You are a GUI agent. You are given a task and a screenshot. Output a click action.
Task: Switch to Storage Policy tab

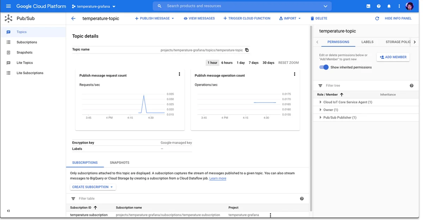398,42
